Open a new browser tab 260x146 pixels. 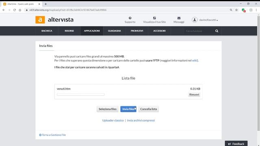click(45, 4)
